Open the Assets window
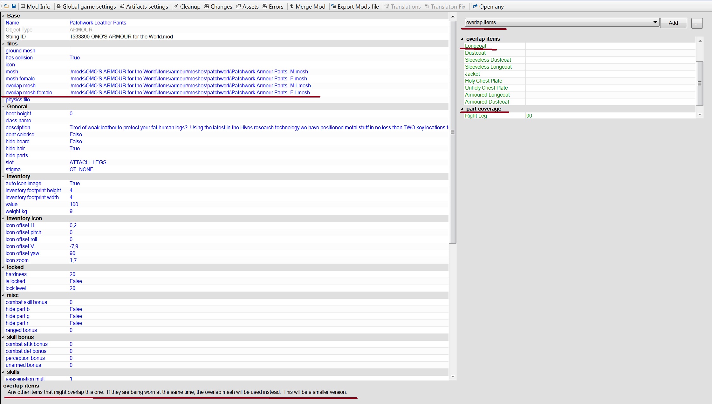 pyautogui.click(x=247, y=6)
